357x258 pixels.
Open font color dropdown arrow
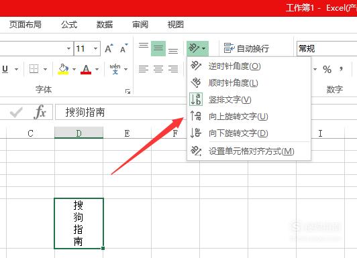(97, 69)
